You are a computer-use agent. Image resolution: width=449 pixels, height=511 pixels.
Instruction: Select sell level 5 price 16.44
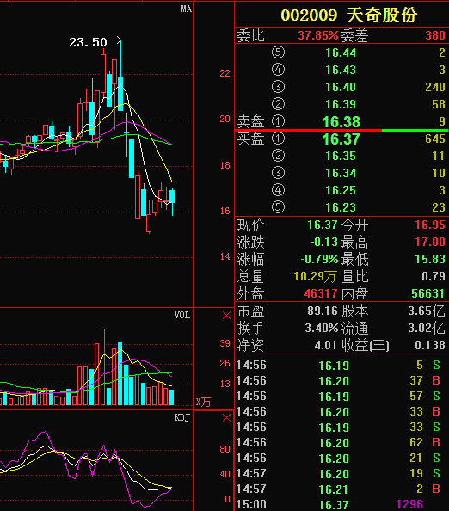(341, 52)
